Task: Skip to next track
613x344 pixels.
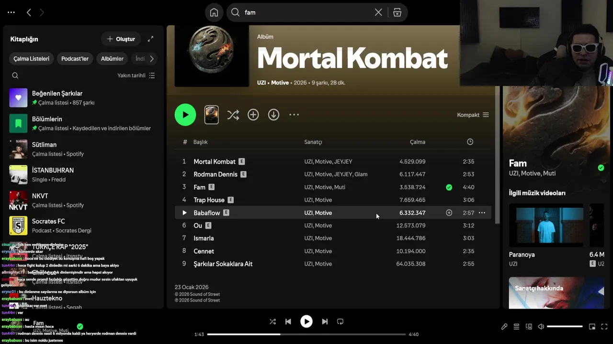Action: [x=325, y=322]
